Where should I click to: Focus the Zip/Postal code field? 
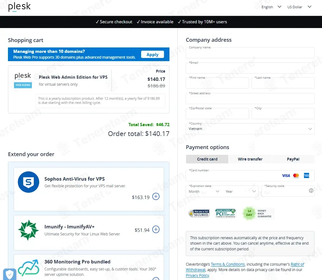tap(217, 114)
